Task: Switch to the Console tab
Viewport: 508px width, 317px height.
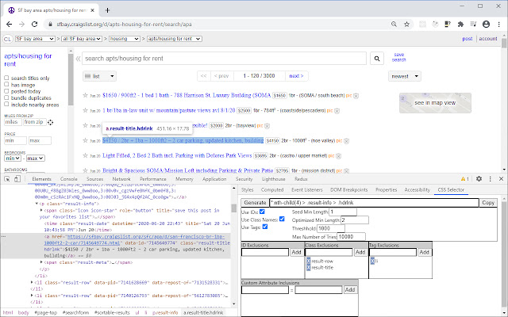Action: coord(69,179)
